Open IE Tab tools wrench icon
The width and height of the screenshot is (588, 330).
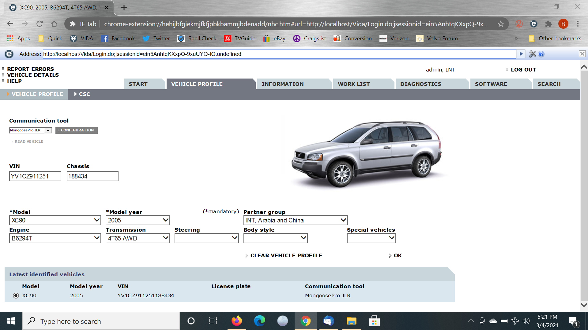pyautogui.click(x=532, y=54)
